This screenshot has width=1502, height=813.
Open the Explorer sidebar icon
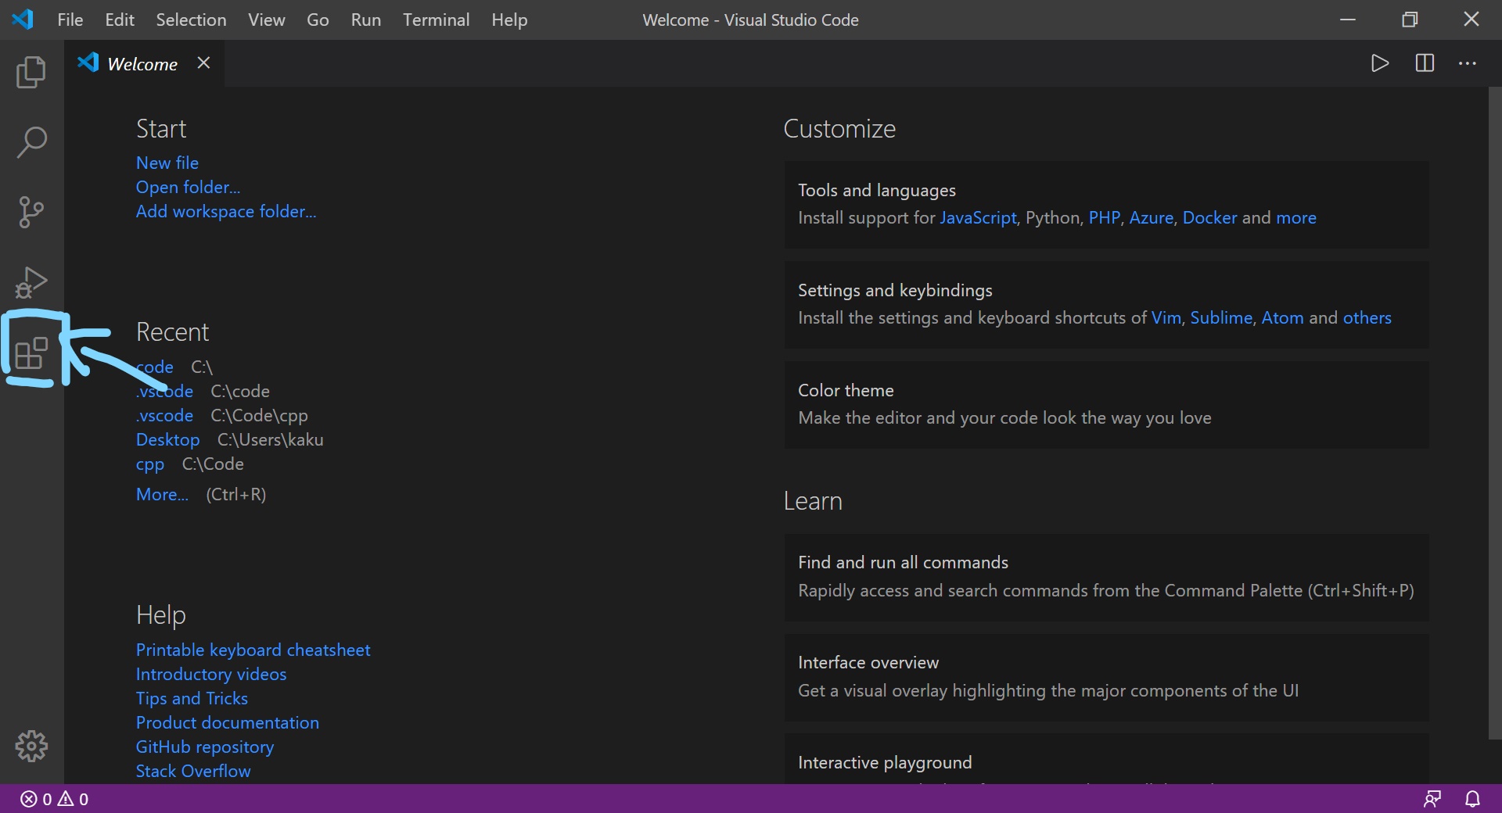pos(31,72)
